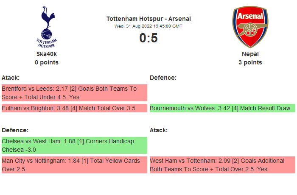Open the West Ham vs Tottenham bet row
The width and height of the screenshot is (297, 195).
(222, 165)
